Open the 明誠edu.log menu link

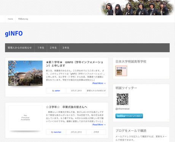point(23,19)
